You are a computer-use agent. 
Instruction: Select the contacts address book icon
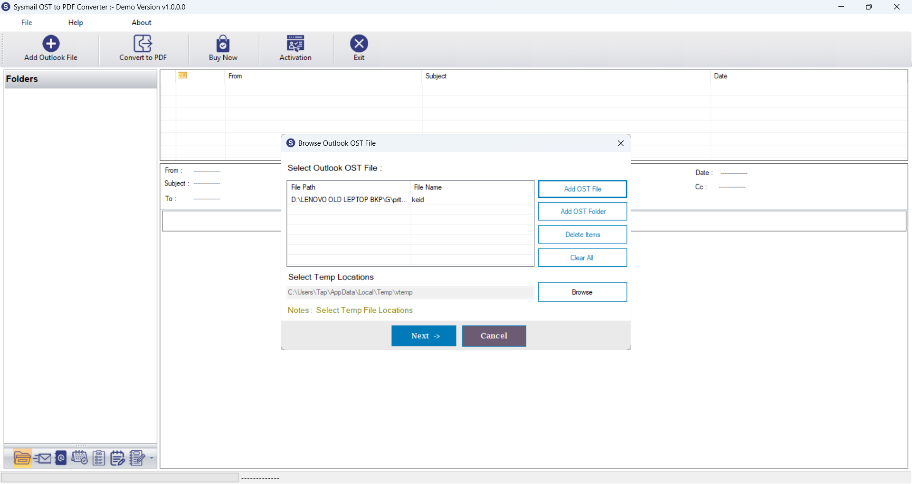pos(61,458)
